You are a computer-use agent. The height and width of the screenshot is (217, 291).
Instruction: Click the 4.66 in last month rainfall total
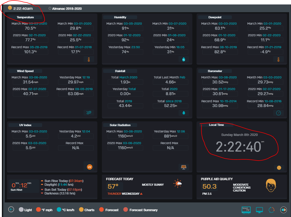(171, 82)
